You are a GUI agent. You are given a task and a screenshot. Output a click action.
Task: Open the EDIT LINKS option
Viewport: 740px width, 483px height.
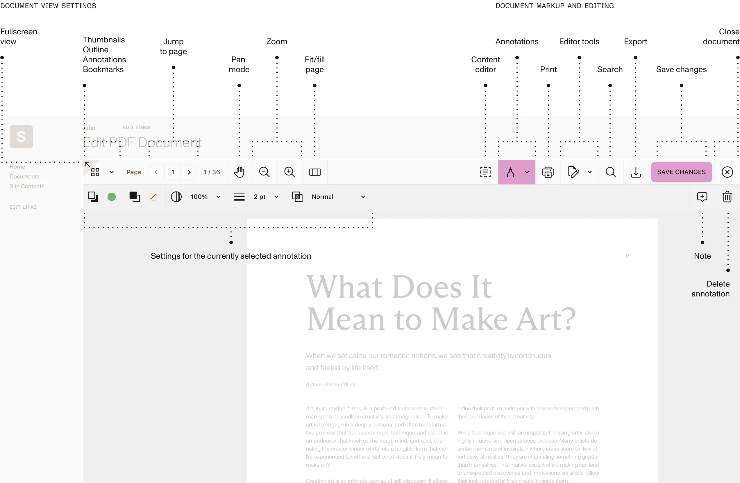136,127
